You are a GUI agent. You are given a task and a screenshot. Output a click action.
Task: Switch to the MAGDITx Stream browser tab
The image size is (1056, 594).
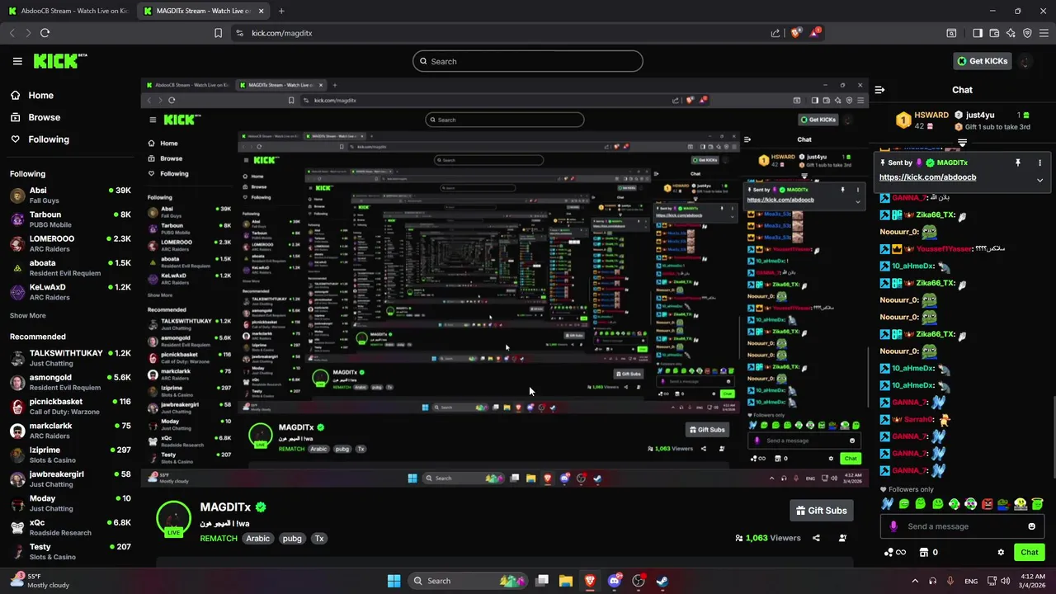click(201, 11)
